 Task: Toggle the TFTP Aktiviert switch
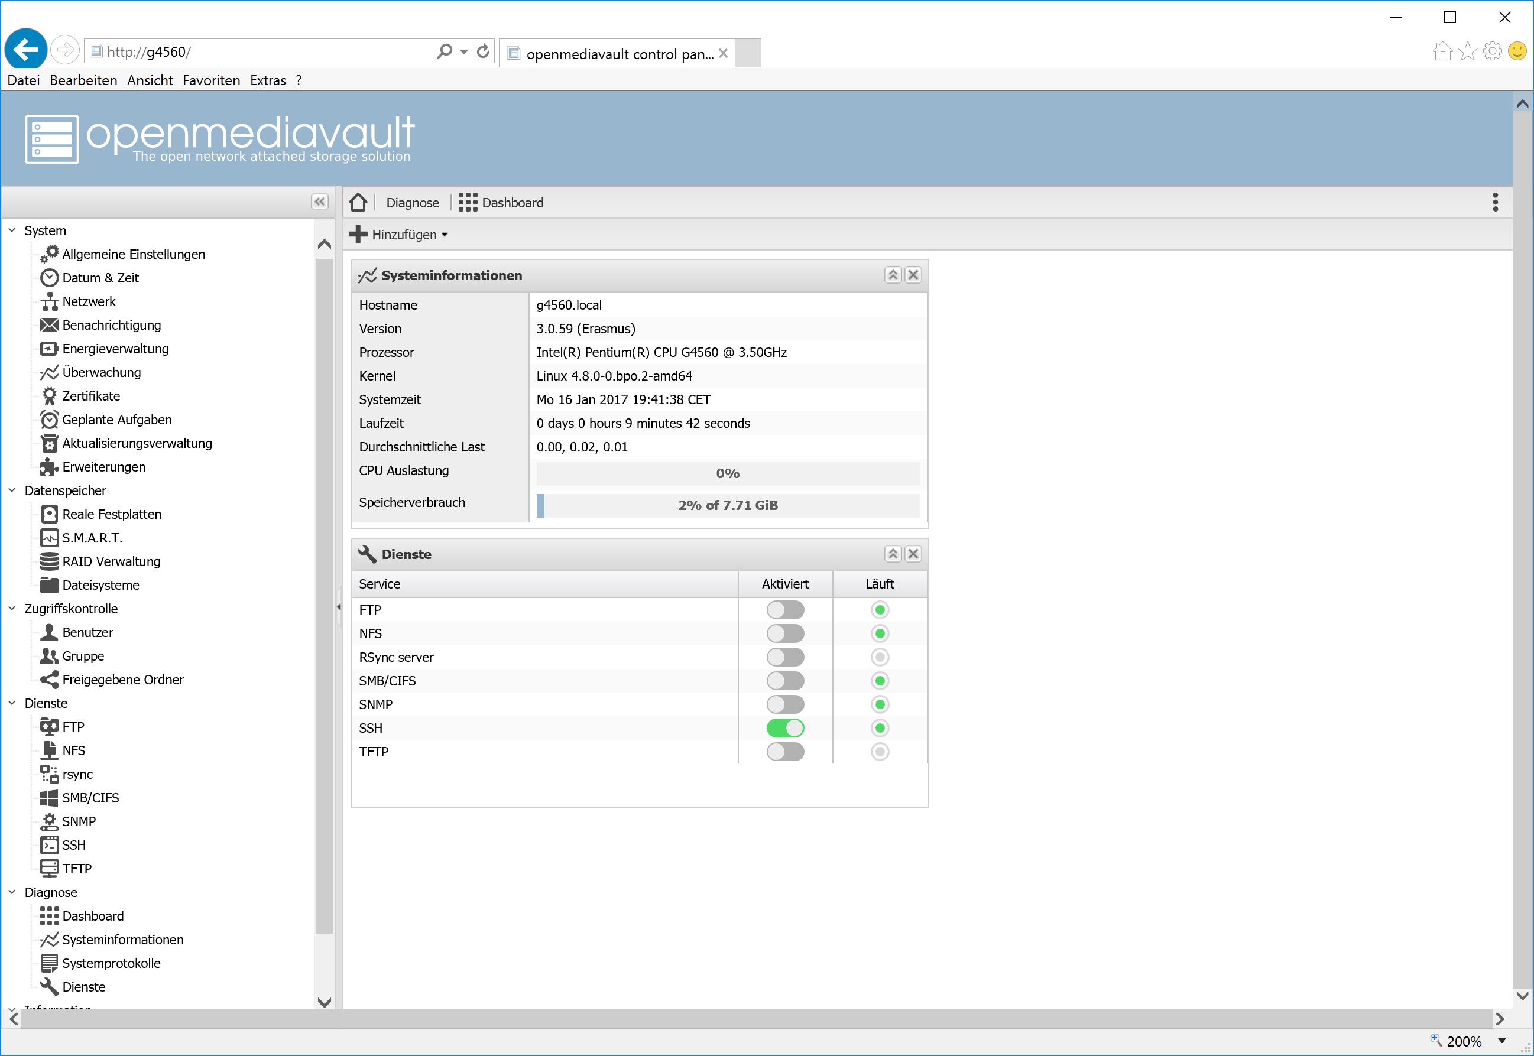click(785, 752)
